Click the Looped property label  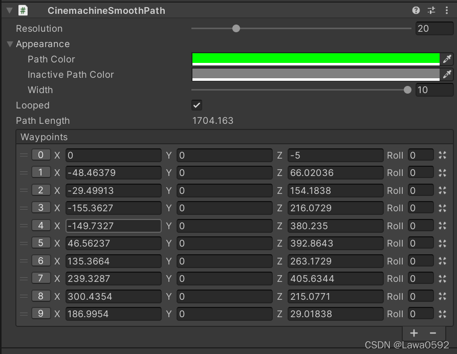33,105
